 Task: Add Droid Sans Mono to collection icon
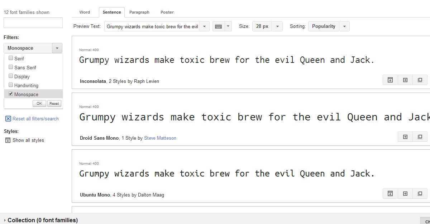[x=420, y=137]
